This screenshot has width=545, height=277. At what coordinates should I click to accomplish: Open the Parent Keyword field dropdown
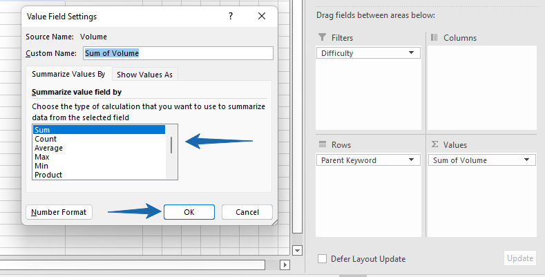click(x=412, y=160)
